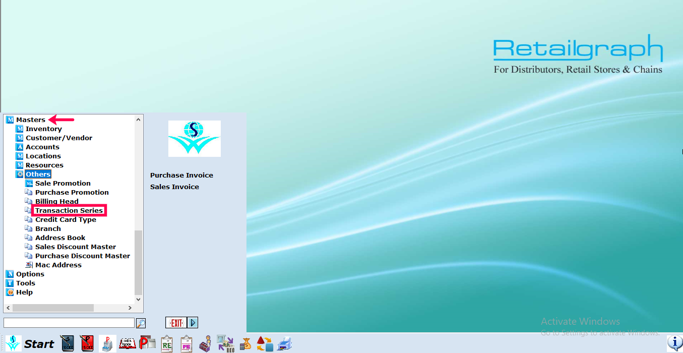
Task: Open the PE clipboard toolbar icon
Action: [x=187, y=344]
